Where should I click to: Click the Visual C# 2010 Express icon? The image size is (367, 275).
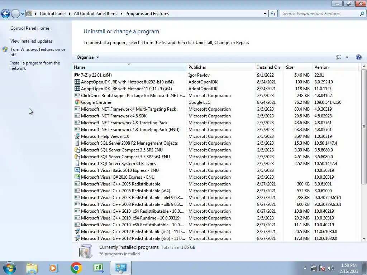77,177
